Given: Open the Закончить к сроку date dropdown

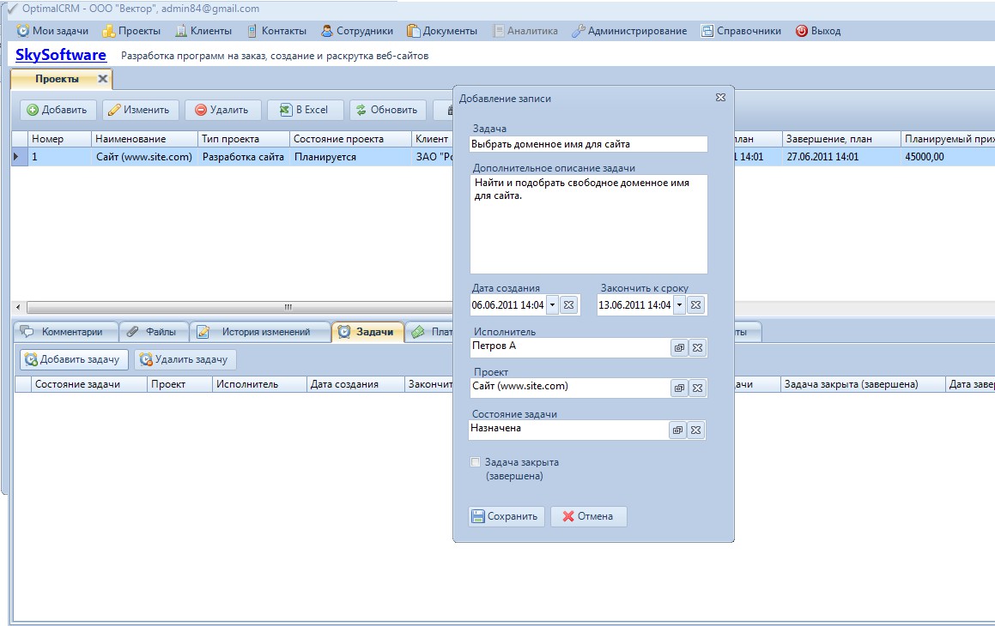Looking at the screenshot, I should pyautogui.click(x=679, y=304).
